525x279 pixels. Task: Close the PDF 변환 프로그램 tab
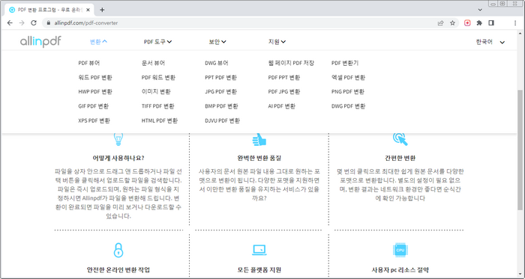88,10
